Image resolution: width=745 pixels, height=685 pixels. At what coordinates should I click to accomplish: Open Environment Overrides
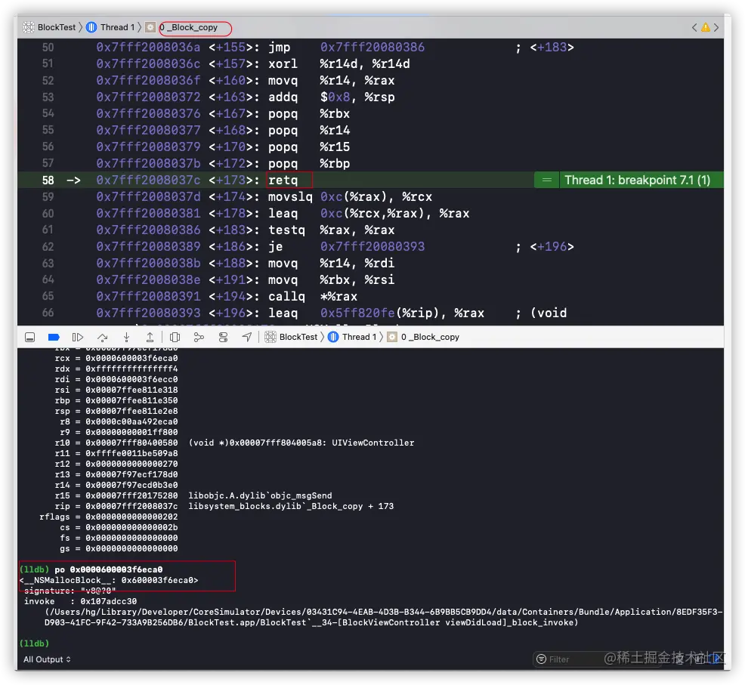click(x=223, y=338)
